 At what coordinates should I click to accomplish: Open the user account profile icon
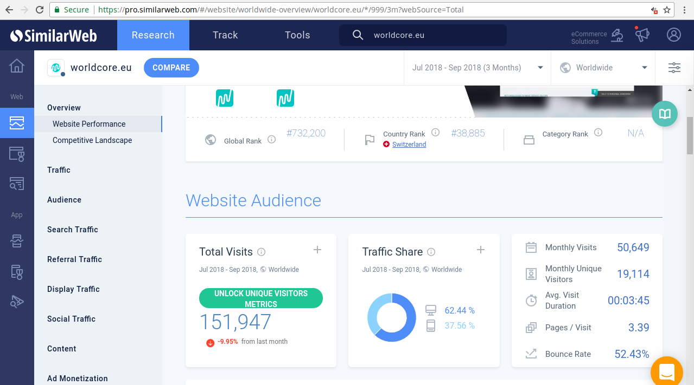coord(674,35)
